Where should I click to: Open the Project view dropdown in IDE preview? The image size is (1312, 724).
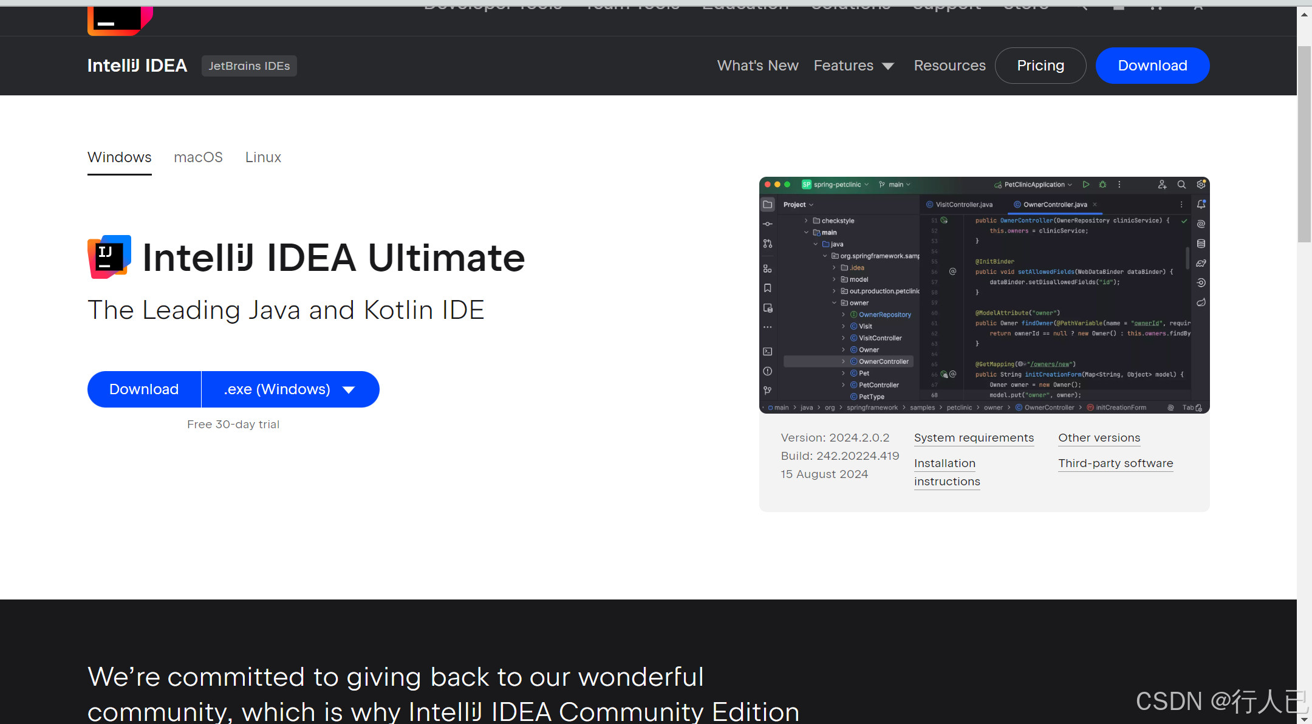798,205
